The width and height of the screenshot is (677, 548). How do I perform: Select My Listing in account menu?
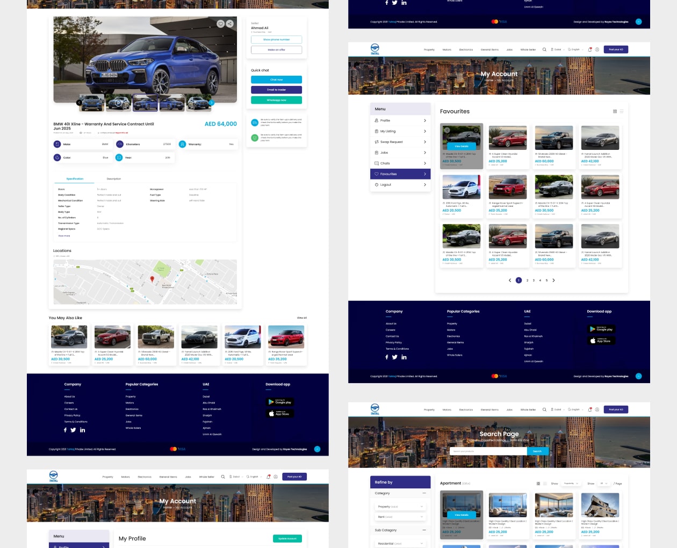(x=400, y=131)
